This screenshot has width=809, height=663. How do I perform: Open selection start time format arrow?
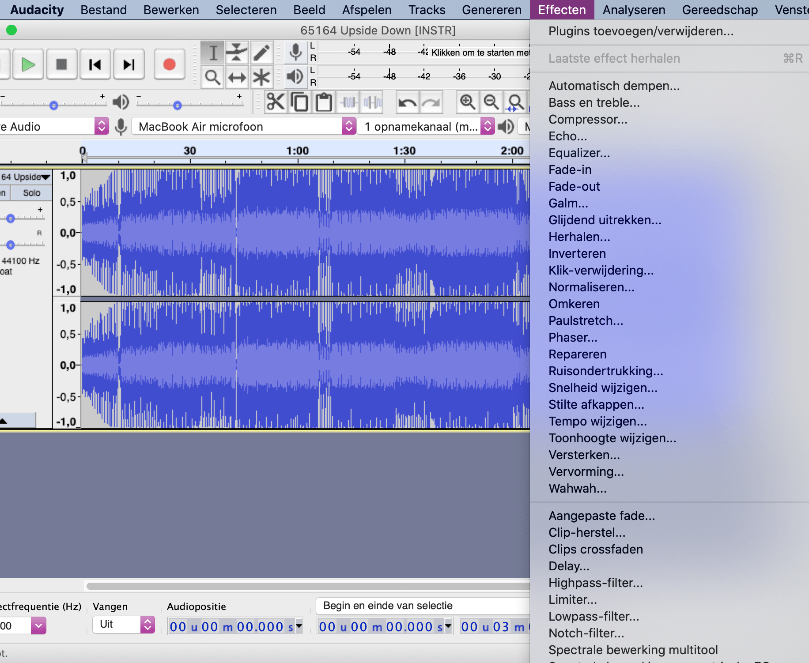(448, 626)
